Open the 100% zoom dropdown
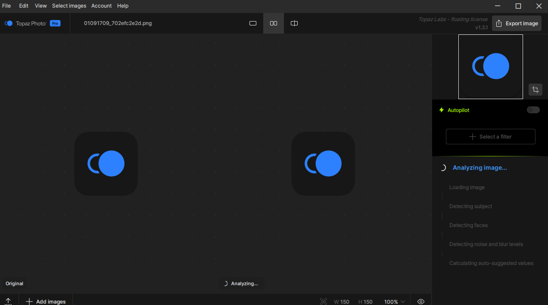548x305 pixels. tap(395, 302)
